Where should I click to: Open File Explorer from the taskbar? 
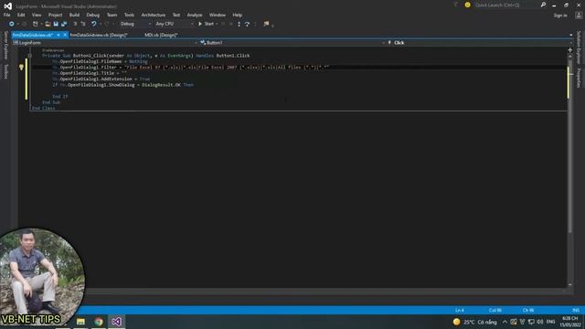80,322
